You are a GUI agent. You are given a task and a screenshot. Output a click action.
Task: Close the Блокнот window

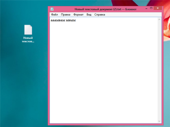(x=158, y=8)
